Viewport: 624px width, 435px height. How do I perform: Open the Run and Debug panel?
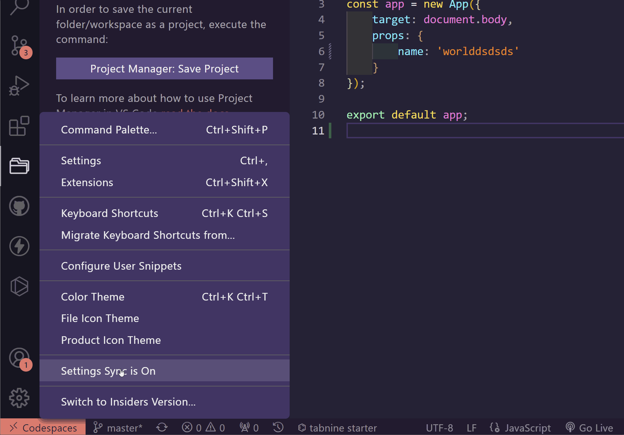(19, 85)
